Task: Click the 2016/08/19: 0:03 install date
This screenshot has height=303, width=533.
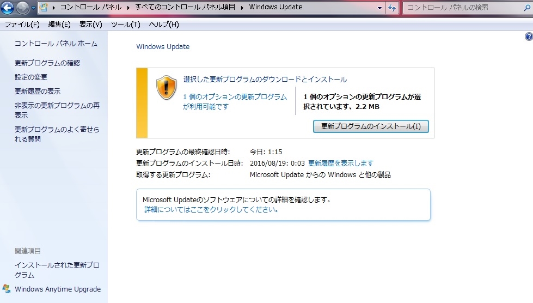Action: pos(277,163)
